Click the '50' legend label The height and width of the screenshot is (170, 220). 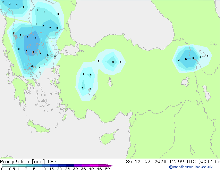pos(108,169)
